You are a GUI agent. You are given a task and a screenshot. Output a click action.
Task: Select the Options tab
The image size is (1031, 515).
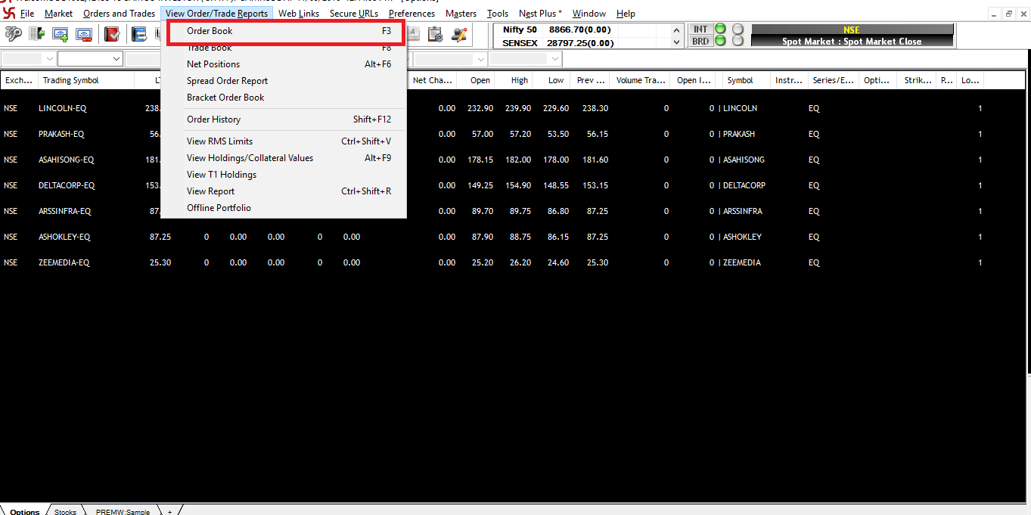pos(25,511)
